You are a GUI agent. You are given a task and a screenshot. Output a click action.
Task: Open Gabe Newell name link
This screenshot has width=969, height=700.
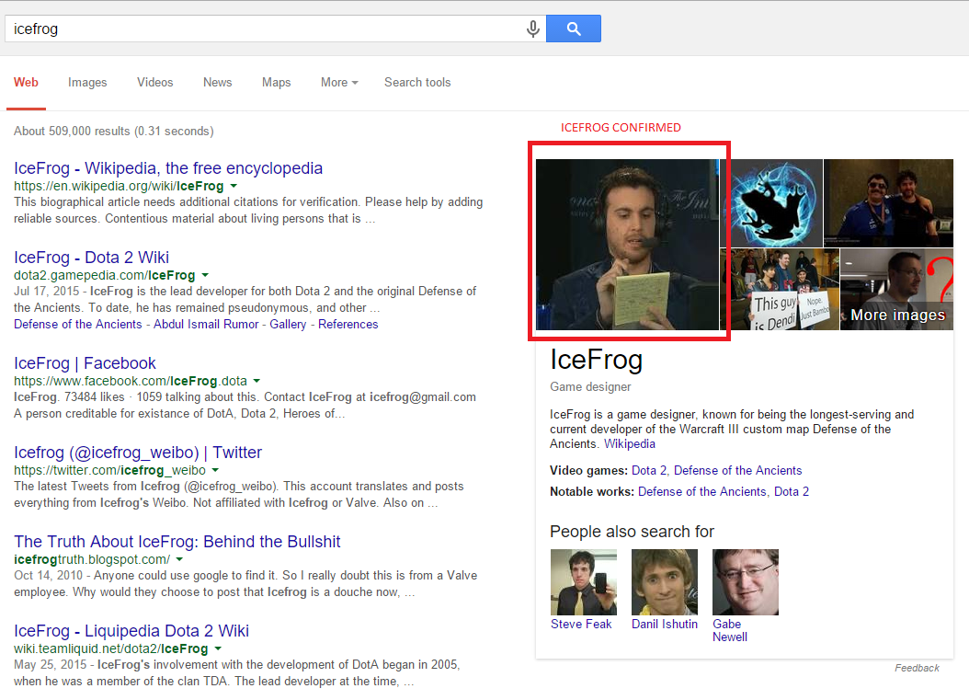click(730, 630)
